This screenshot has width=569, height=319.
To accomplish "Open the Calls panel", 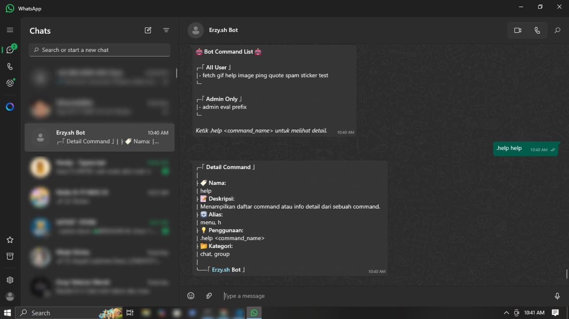I will point(10,66).
